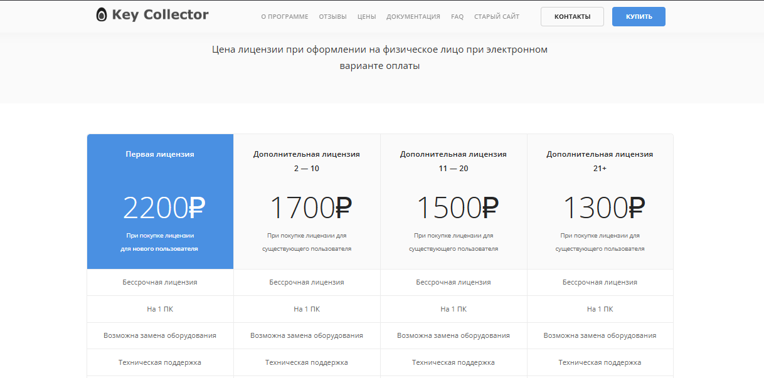Click the 1300₽ price
Image resolution: width=764 pixels, height=378 pixels.
604,207
